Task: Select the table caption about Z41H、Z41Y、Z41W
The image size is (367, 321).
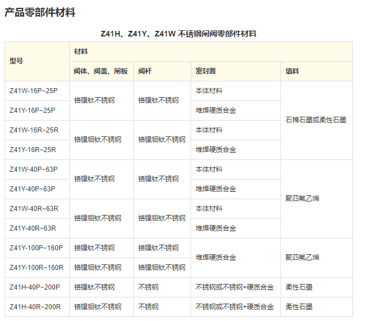Action: [x=179, y=34]
